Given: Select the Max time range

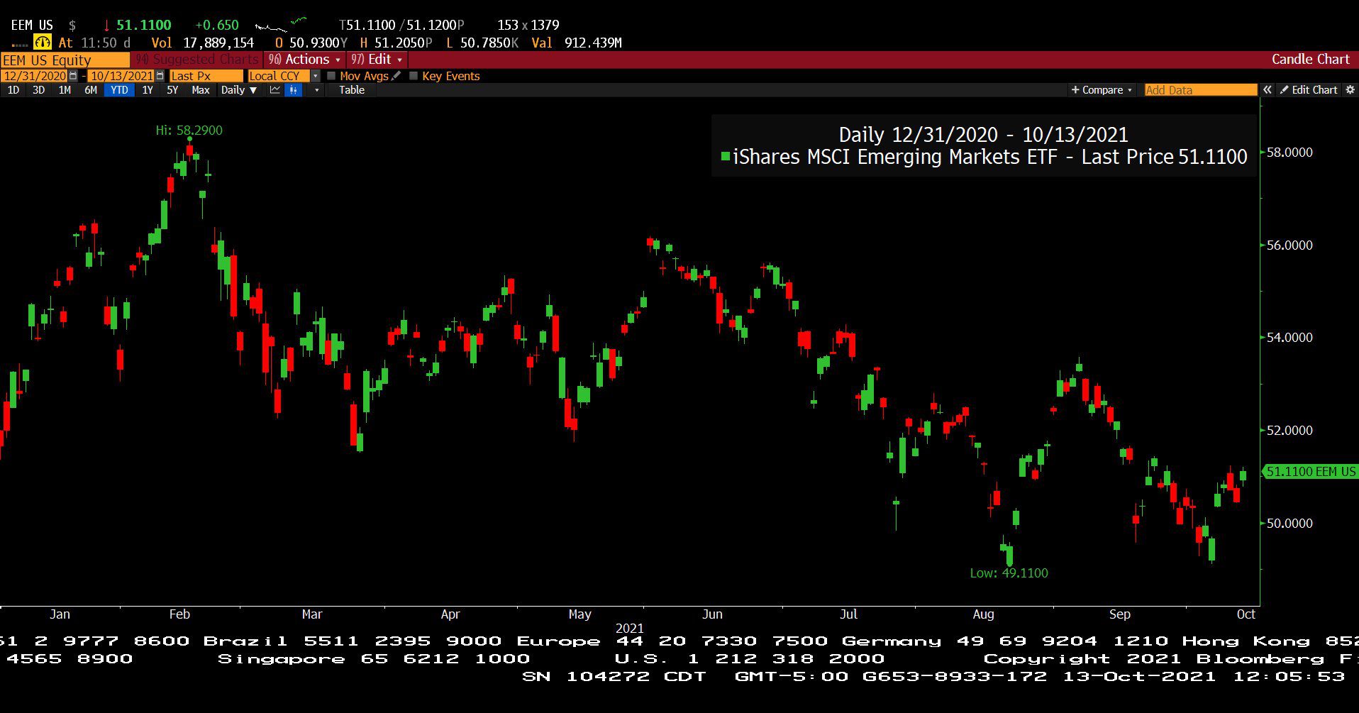Looking at the screenshot, I should pyautogui.click(x=201, y=90).
